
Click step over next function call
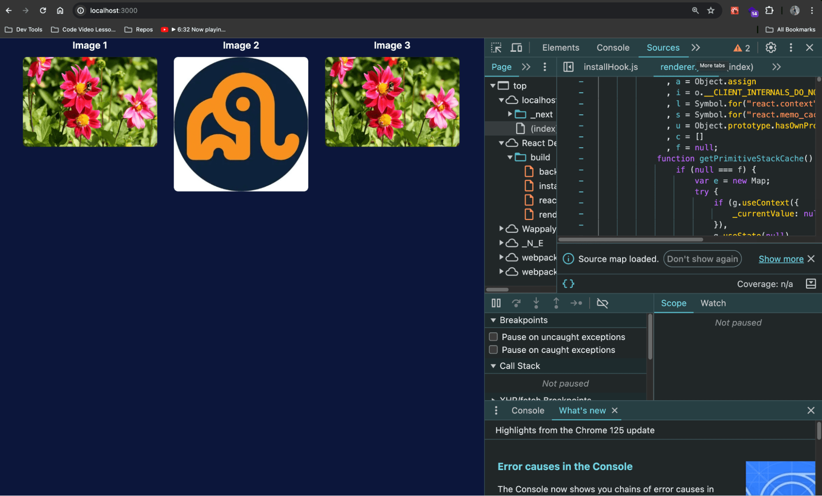(516, 303)
